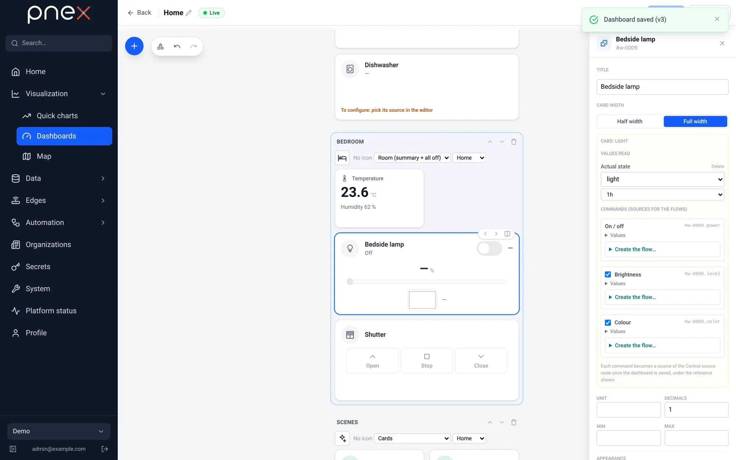This screenshot has width=736, height=460.
Task: Expand the Automation menu item
Action: [59, 223]
